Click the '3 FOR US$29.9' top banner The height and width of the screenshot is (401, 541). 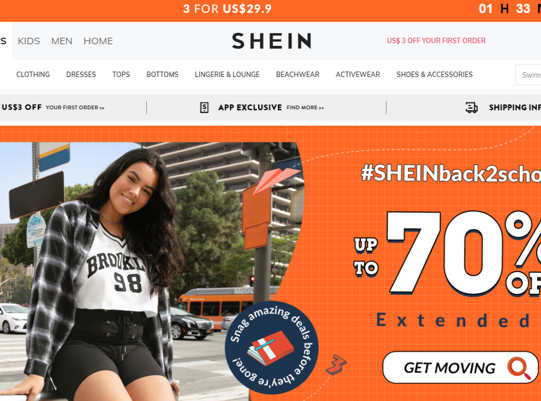tap(227, 9)
